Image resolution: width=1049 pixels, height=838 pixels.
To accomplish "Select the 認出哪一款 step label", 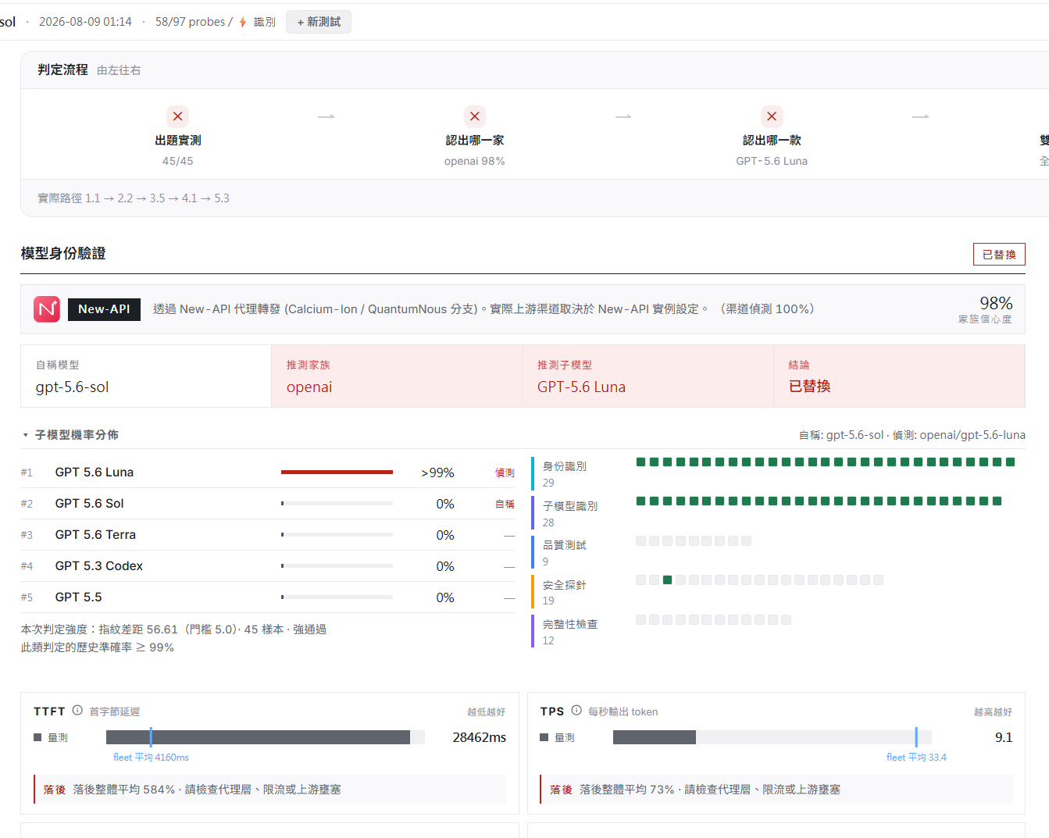I will point(772,141).
